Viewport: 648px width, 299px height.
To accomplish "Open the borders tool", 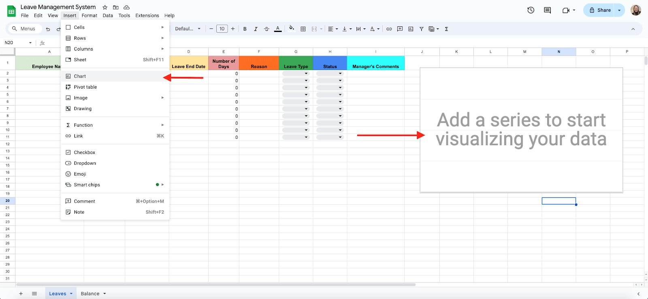I will (303, 29).
